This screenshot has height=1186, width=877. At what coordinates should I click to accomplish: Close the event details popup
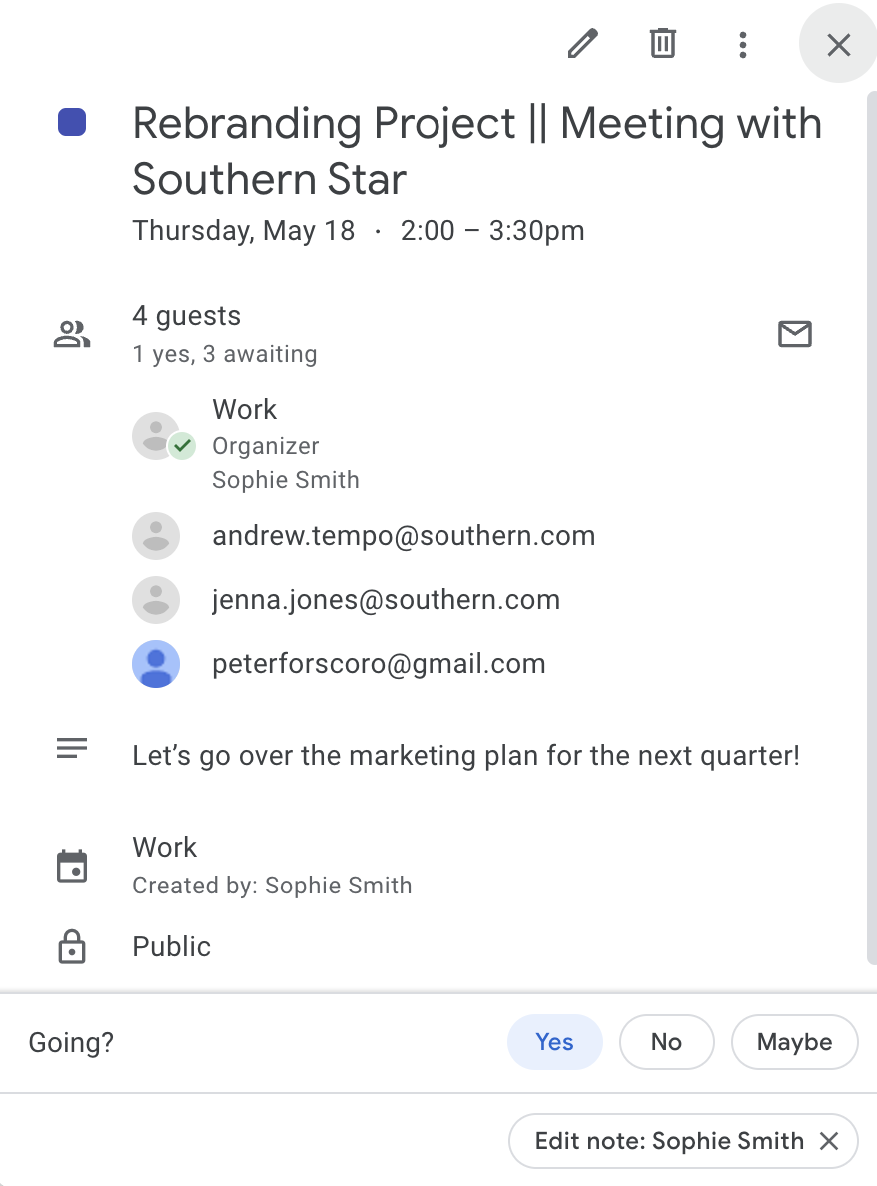(x=838, y=44)
